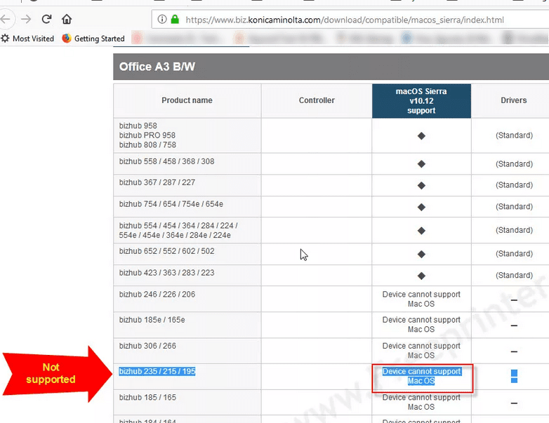Click support diamond for bizhub 558 row
Viewport: 549px width, 423px height.
[x=421, y=163]
